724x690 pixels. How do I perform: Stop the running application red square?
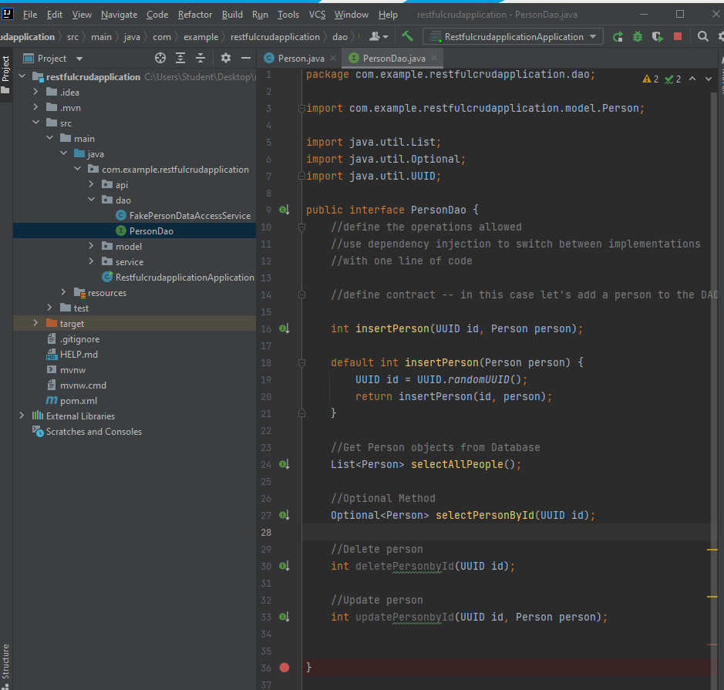678,36
